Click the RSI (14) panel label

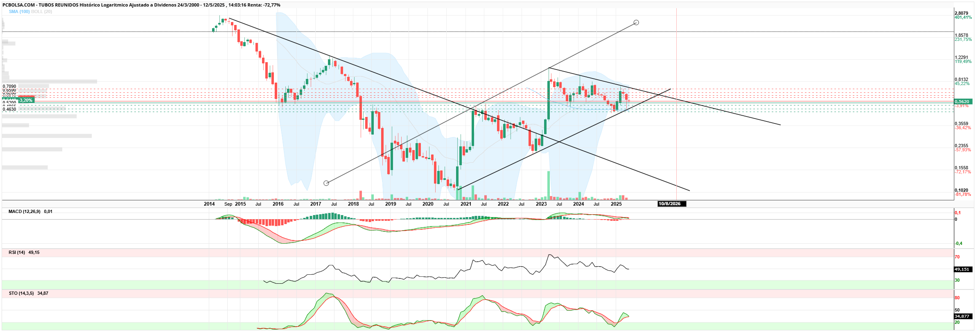(x=17, y=252)
